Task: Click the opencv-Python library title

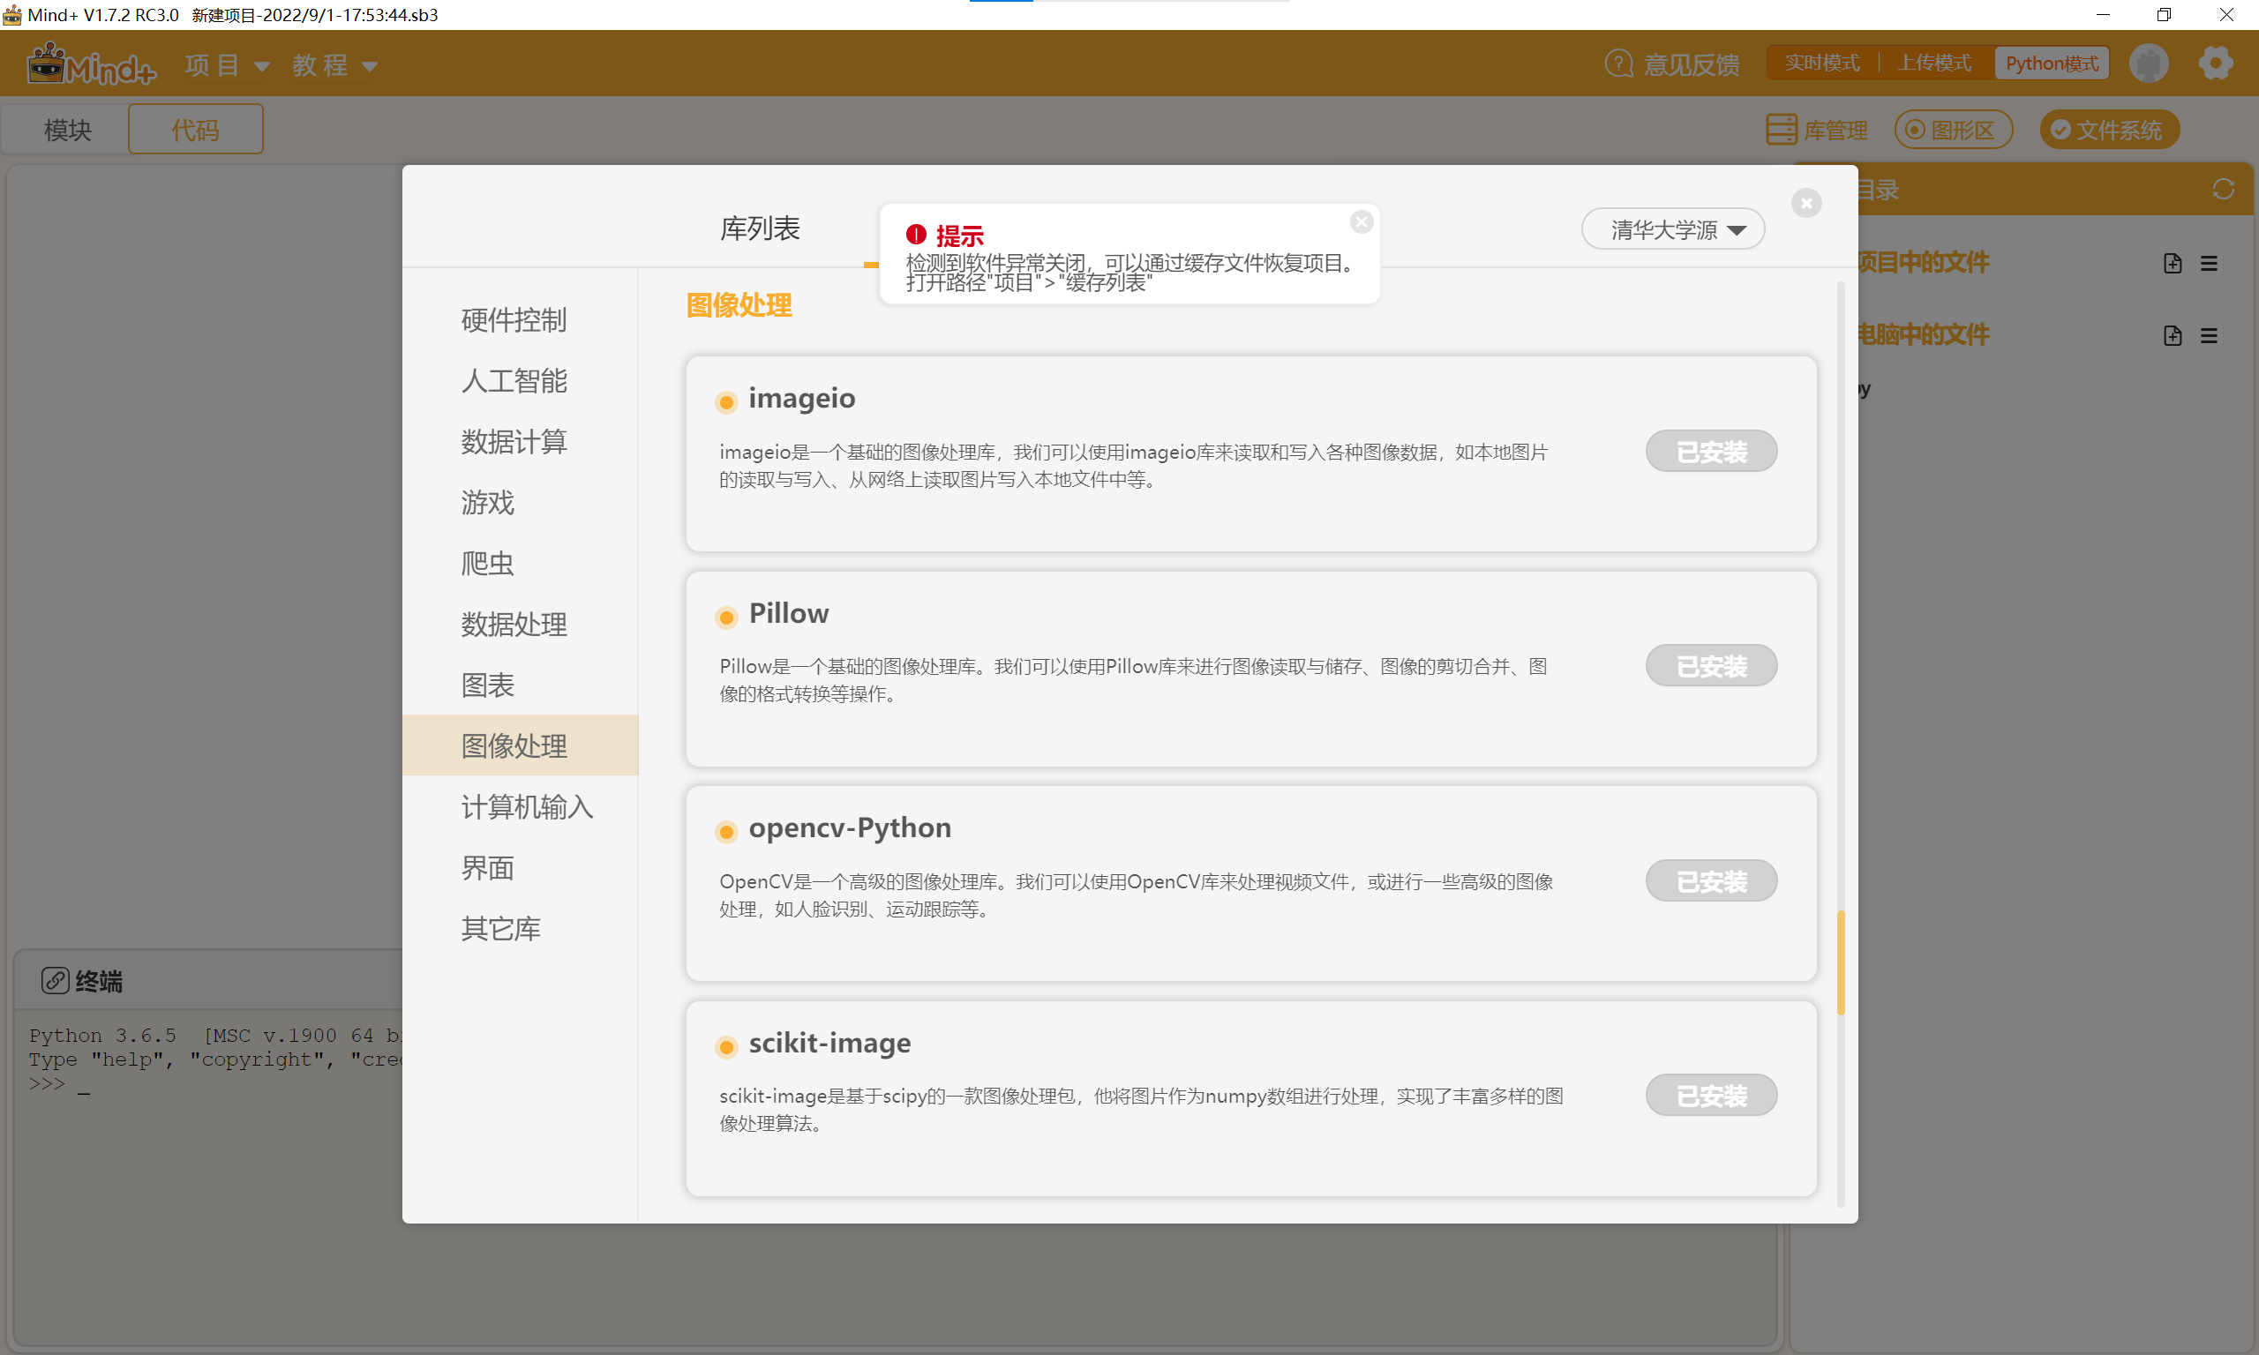Action: click(849, 827)
